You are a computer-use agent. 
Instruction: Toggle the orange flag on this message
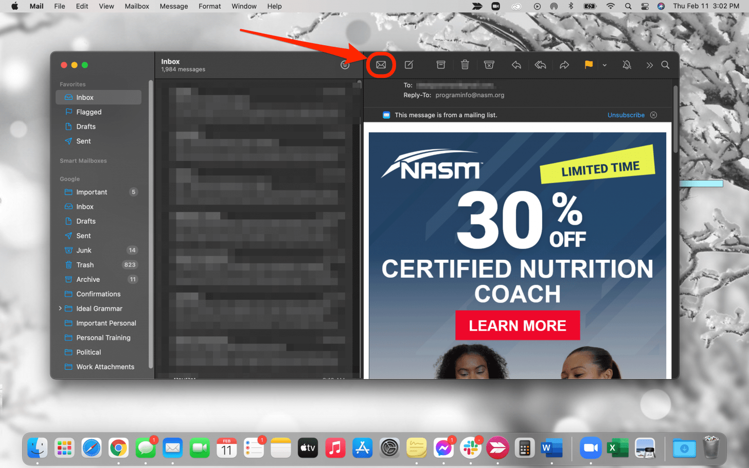pos(588,65)
